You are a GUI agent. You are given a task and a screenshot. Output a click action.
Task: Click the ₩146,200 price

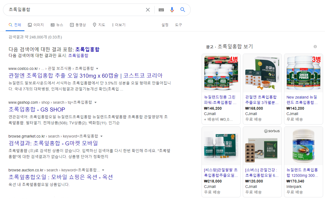tap(213, 108)
